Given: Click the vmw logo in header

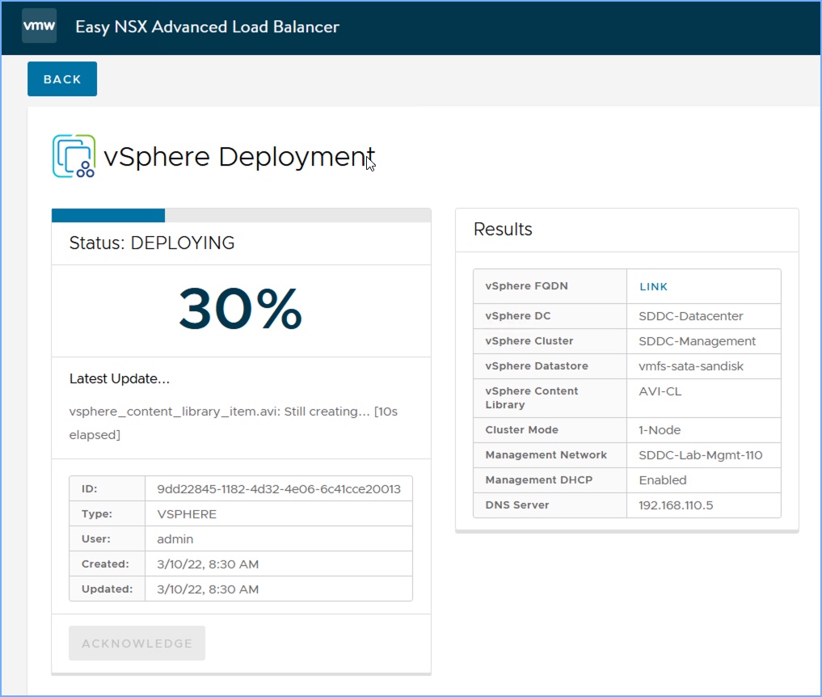Looking at the screenshot, I should [x=39, y=27].
